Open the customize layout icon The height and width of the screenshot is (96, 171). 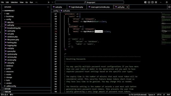click(156, 2)
